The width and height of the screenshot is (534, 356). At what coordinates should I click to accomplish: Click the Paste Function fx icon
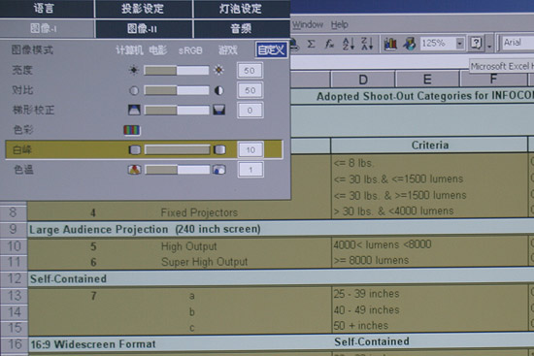[x=329, y=44]
